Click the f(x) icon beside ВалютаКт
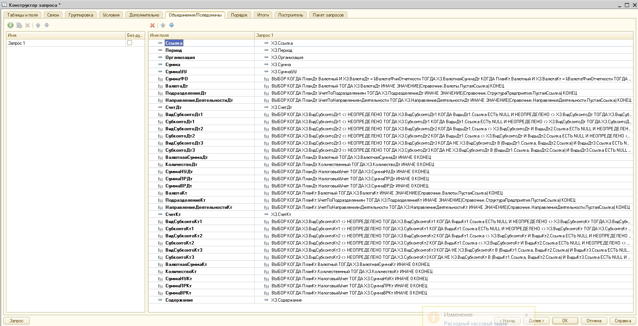Screen dimensions: 638x326 click(x=160, y=193)
